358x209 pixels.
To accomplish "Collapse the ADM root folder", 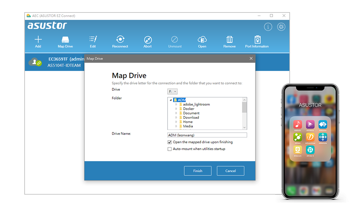I will coord(170,100).
